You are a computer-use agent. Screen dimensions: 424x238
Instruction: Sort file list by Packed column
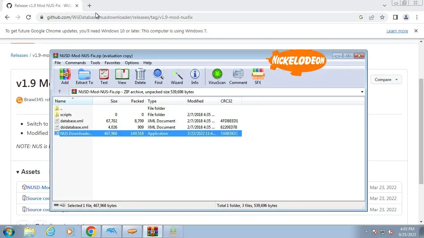[132, 101]
